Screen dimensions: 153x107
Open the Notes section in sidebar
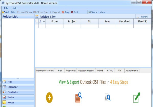tap(18, 102)
